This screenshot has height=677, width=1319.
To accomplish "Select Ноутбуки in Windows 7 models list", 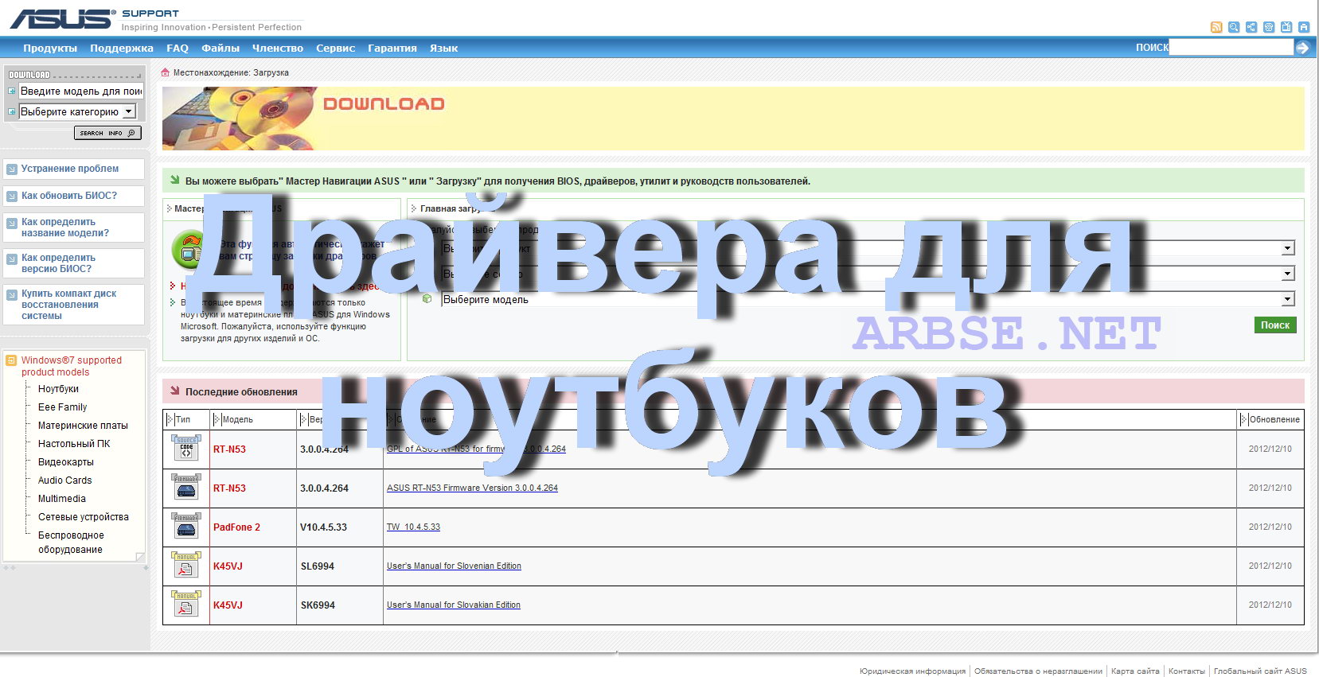I will pos(58,389).
